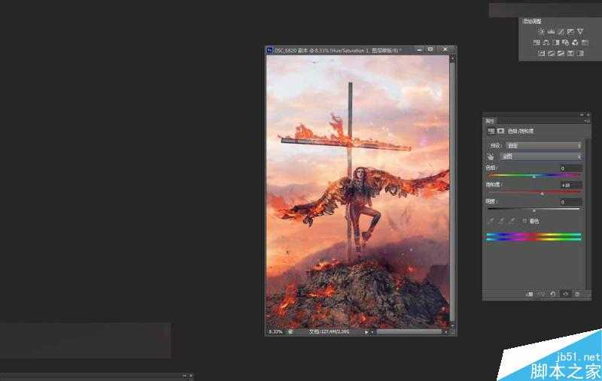Viewport: 602px width, 381px height.
Task: Click the Saturation value field
Action: pos(570,185)
